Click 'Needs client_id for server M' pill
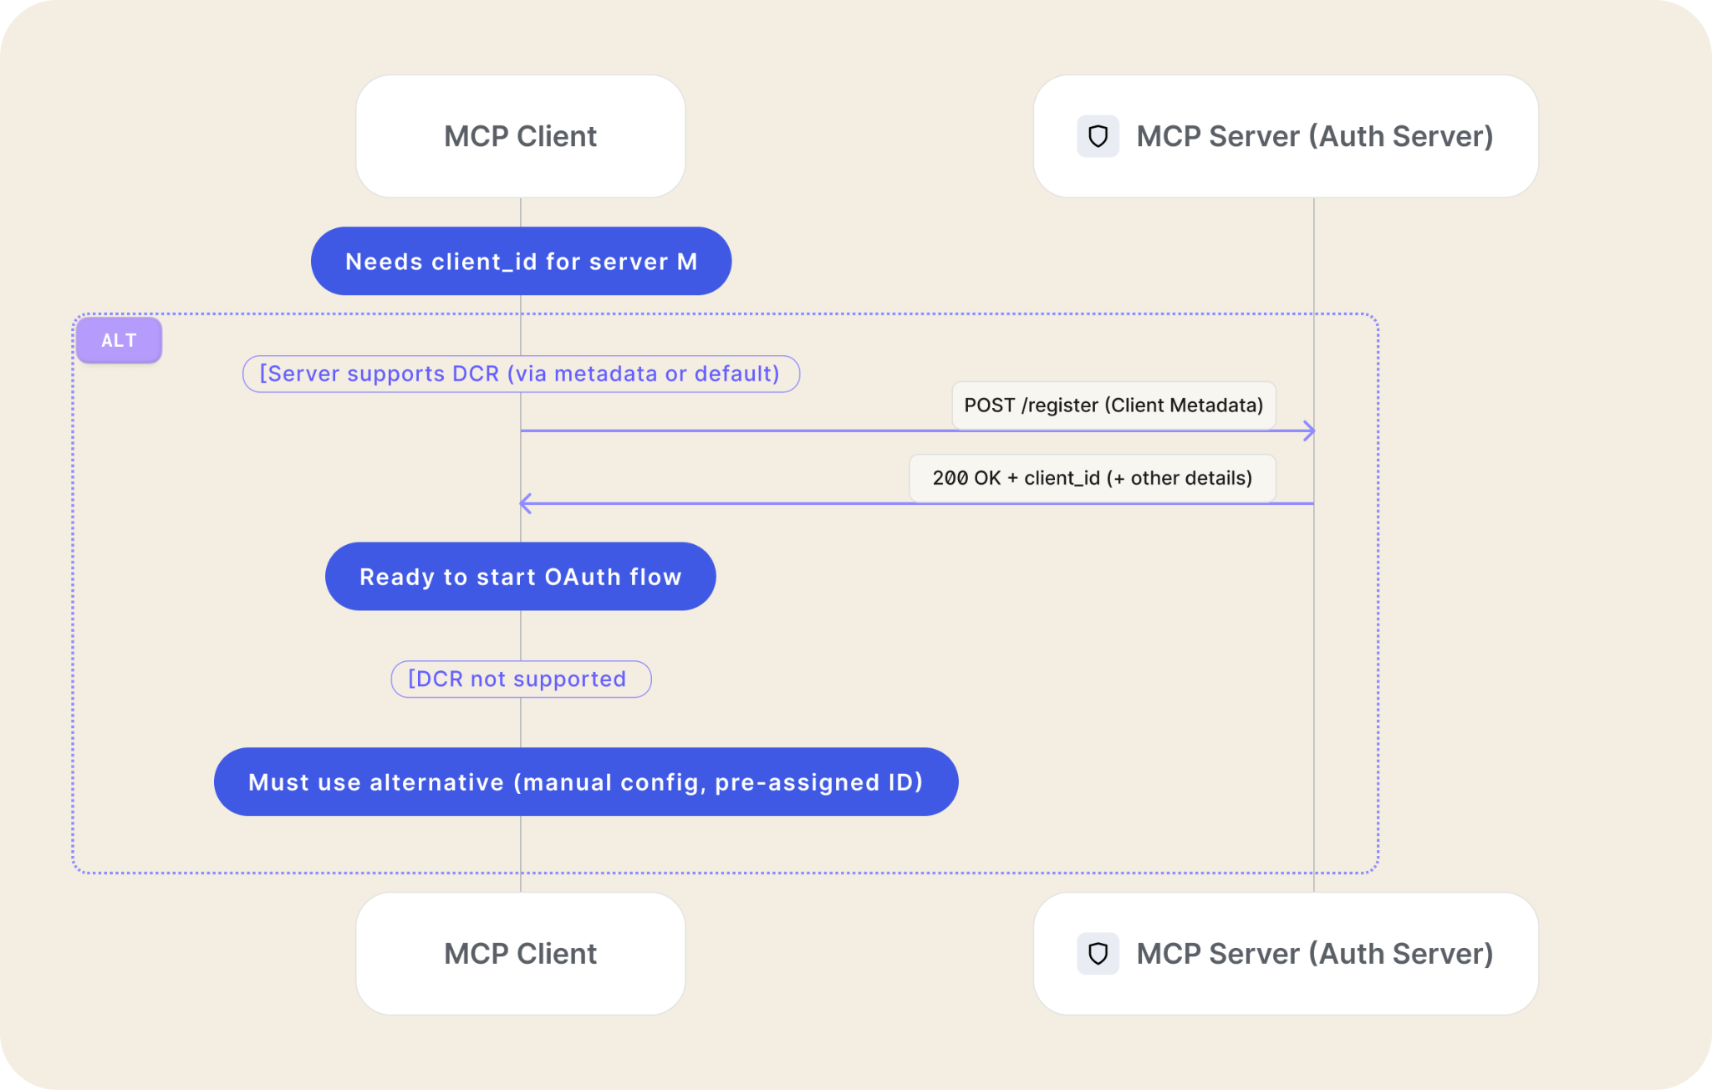The height and width of the screenshot is (1090, 1712). [x=521, y=262]
